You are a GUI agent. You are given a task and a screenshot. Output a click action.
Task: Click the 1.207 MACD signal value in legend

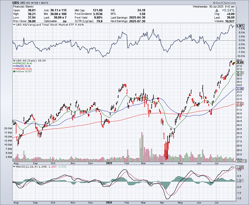(52, 167)
